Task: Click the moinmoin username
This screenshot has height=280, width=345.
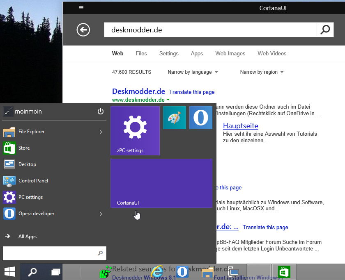Action: click(28, 112)
